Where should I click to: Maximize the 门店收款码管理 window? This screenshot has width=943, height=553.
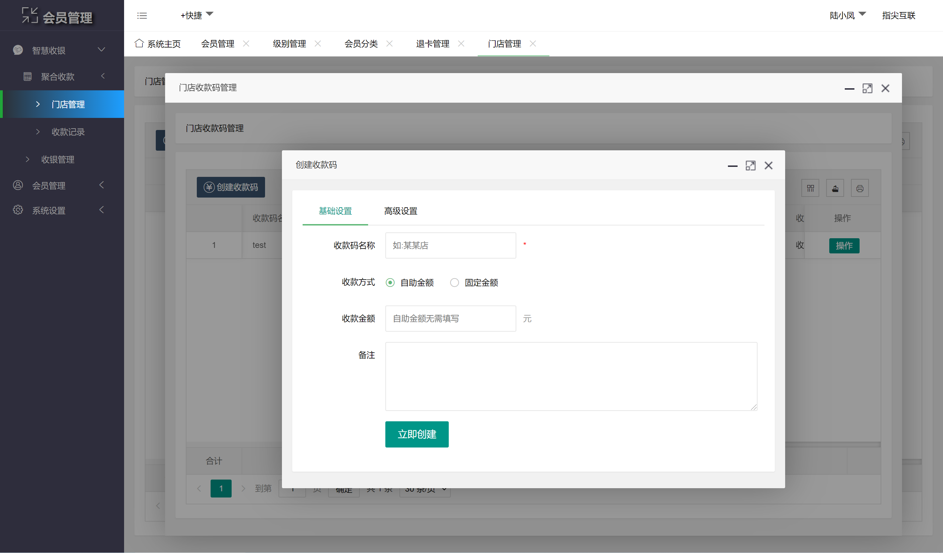coord(867,88)
